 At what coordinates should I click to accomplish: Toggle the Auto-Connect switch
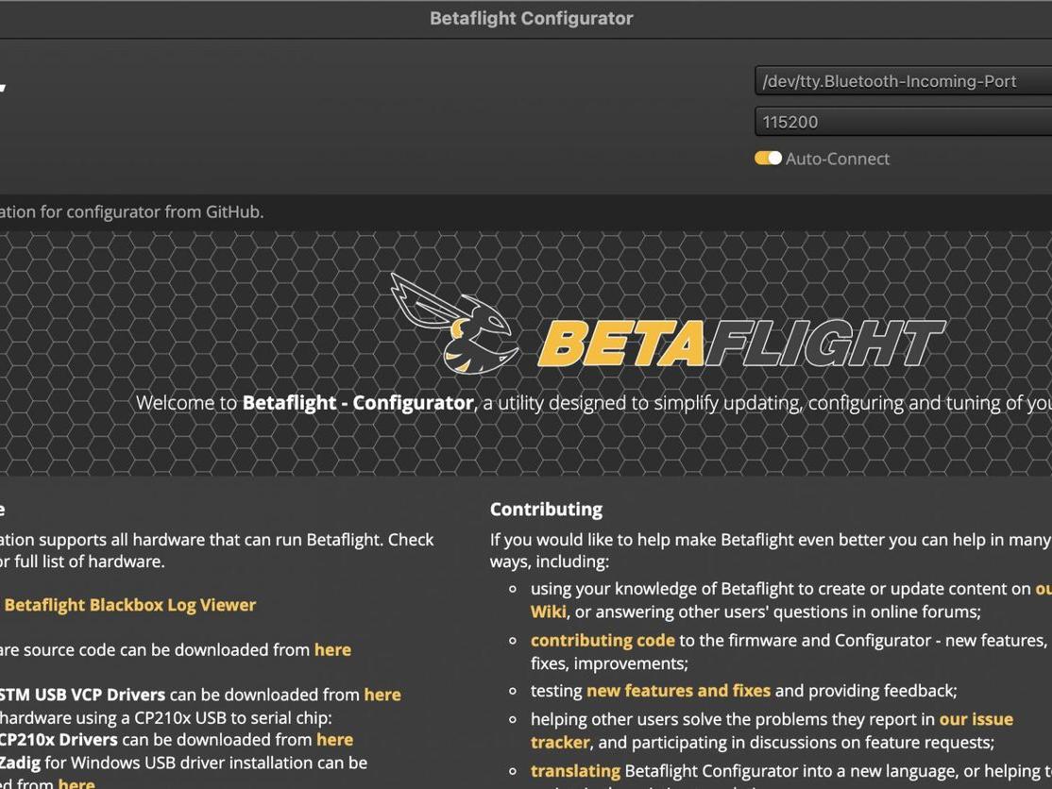click(x=768, y=159)
